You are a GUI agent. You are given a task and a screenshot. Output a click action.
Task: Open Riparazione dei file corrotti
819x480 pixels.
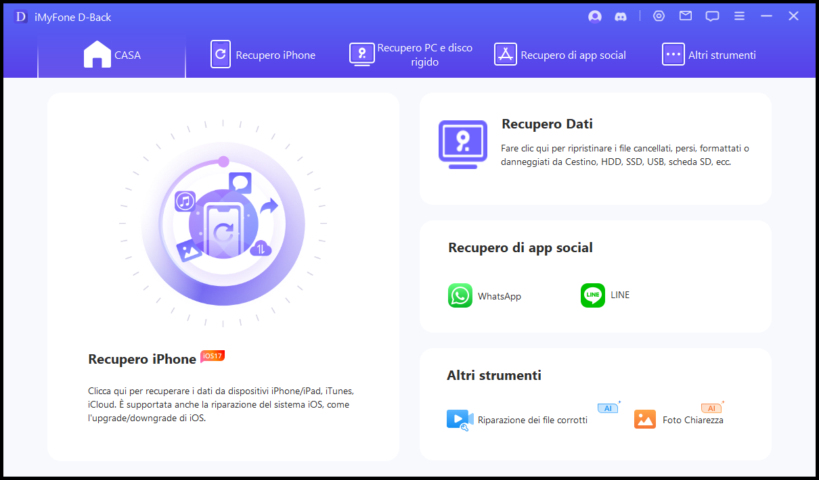click(x=533, y=420)
